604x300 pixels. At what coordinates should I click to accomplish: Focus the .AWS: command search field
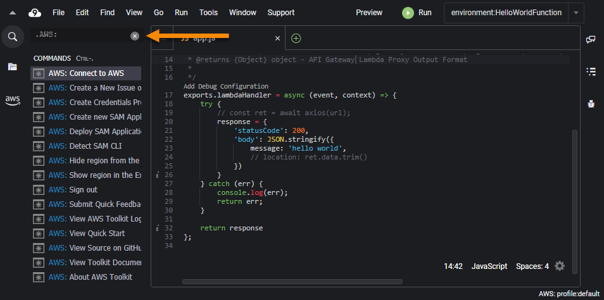coord(81,35)
